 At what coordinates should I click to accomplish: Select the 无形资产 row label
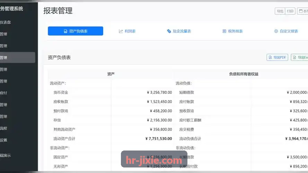(61, 166)
